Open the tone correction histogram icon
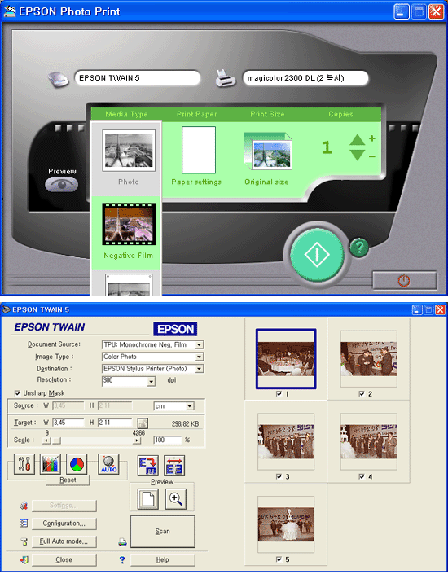 pos(51,464)
